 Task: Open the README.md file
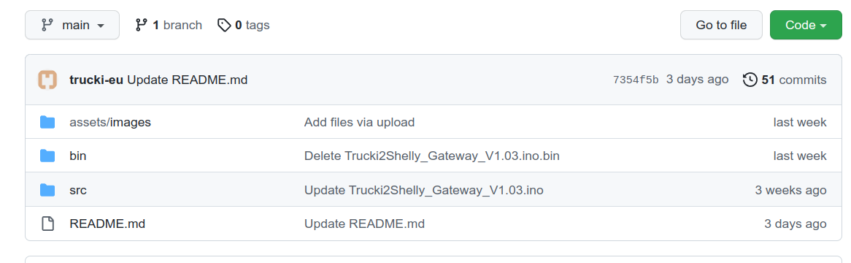click(x=107, y=224)
